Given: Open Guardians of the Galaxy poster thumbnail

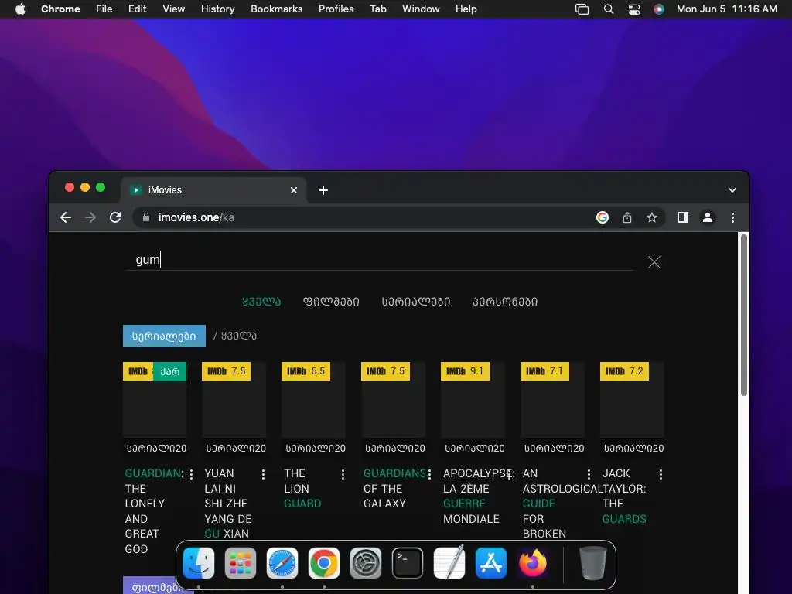Looking at the screenshot, I should pos(393,400).
